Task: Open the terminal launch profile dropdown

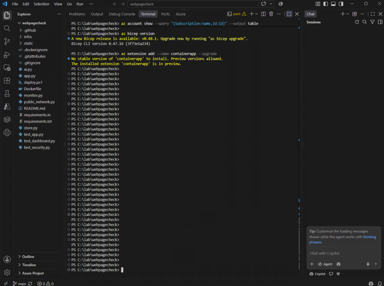Action: pyautogui.click(x=256, y=14)
